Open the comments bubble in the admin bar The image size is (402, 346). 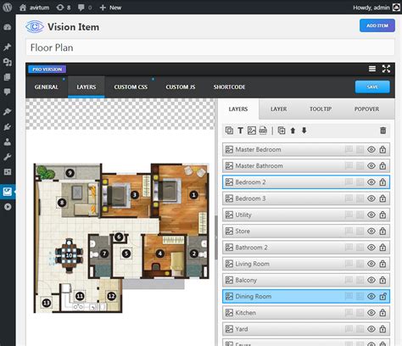[x=85, y=8]
